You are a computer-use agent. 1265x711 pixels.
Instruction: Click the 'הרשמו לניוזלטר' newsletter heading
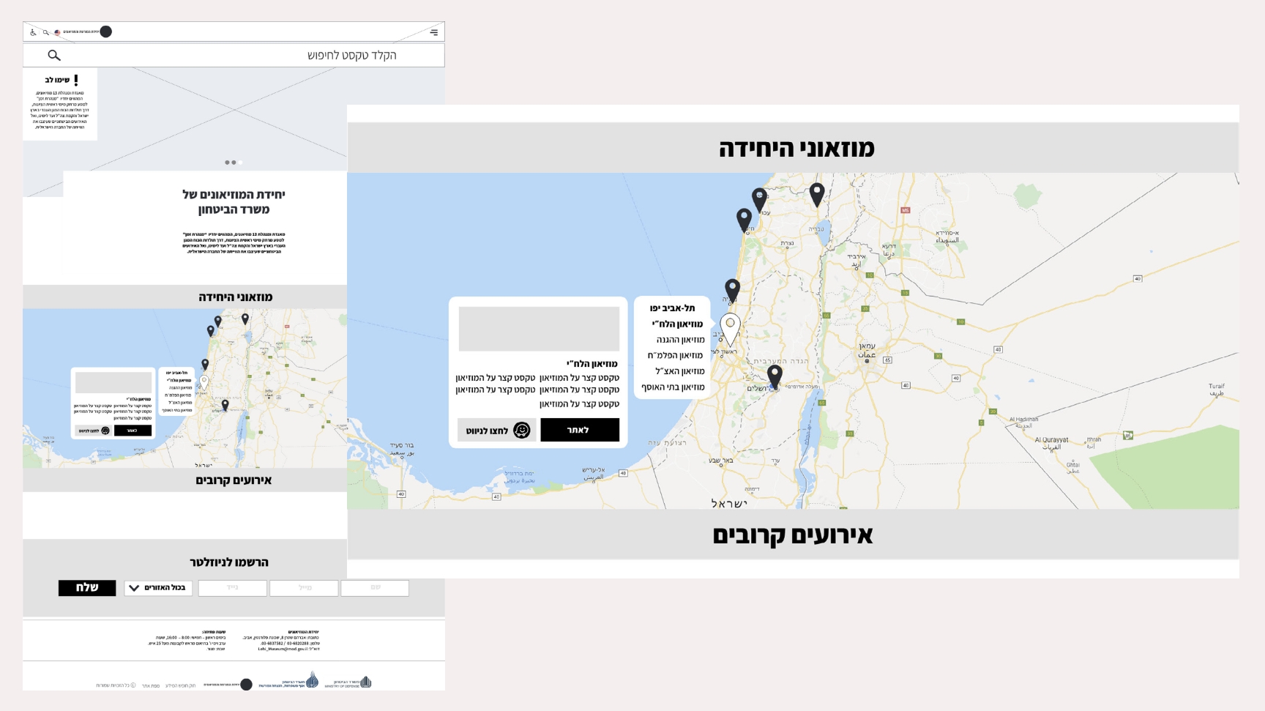[x=229, y=562]
